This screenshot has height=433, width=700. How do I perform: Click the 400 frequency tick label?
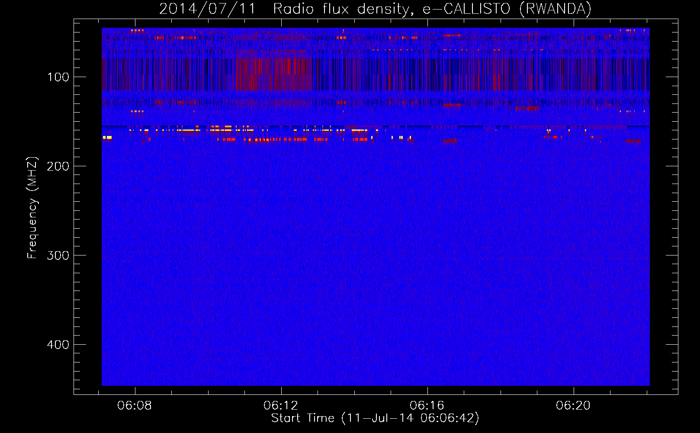coord(58,345)
